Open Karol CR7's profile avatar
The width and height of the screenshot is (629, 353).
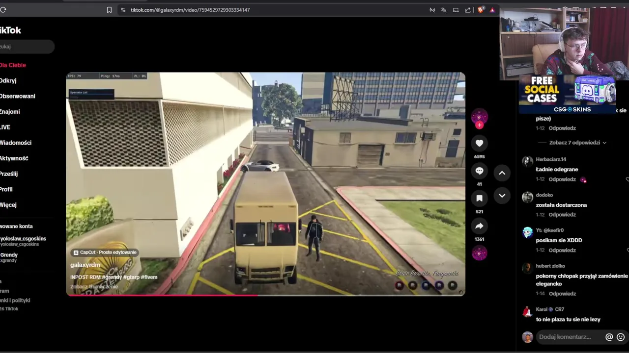point(527,311)
